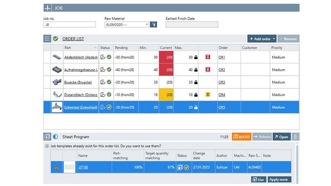Image resolution: width=331 pixels, height=186 pixels.
Task: Open the Raw Material dropdown
Action: click(x=146, y=25)
